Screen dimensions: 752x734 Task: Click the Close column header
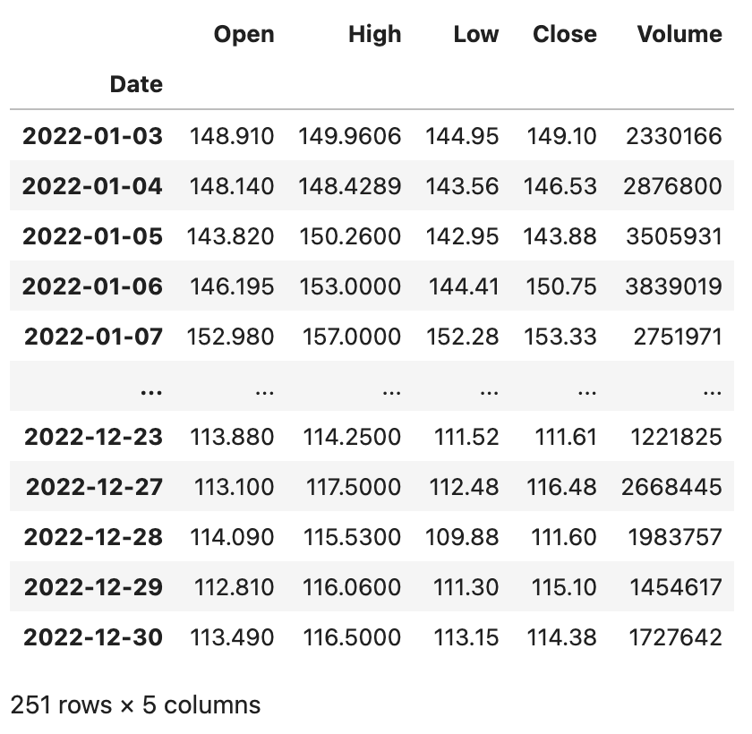click(564, 35)
